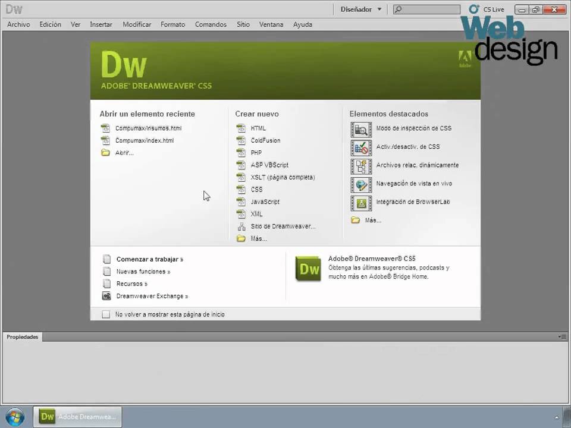Screen dimensions: 571x428
Task: Click the XSLT page document icon
Action: point(241,177)
